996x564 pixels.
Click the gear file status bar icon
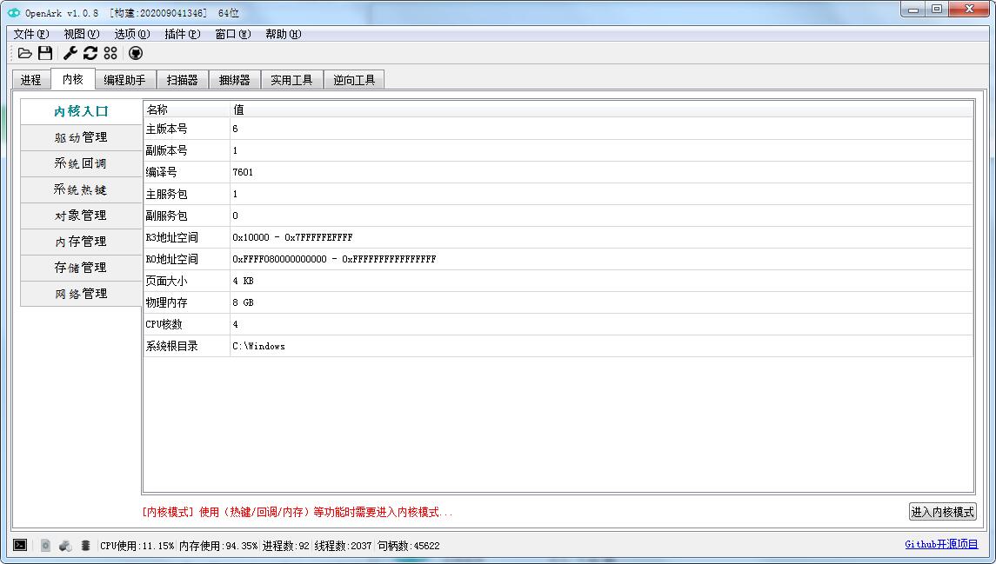point(45,545)
